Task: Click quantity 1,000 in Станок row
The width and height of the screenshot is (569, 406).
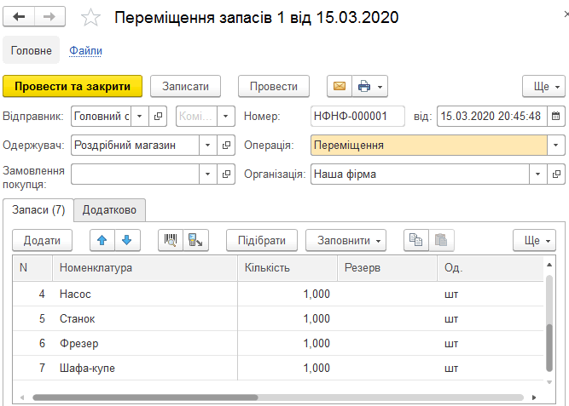Action: click(x=316, y=318)
